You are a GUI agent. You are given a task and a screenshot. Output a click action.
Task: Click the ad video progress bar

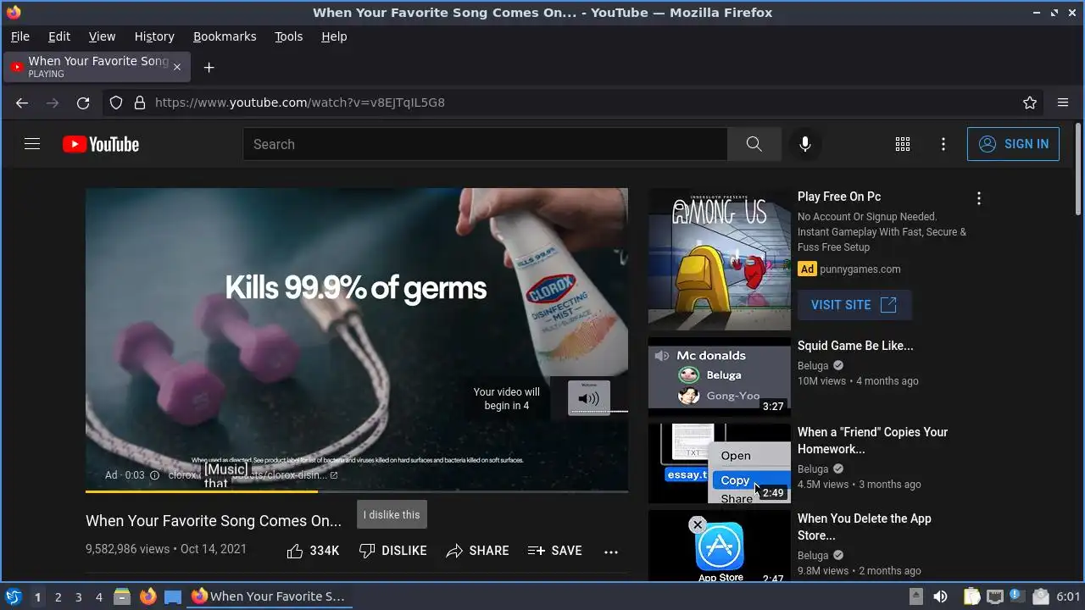(357, 491)
